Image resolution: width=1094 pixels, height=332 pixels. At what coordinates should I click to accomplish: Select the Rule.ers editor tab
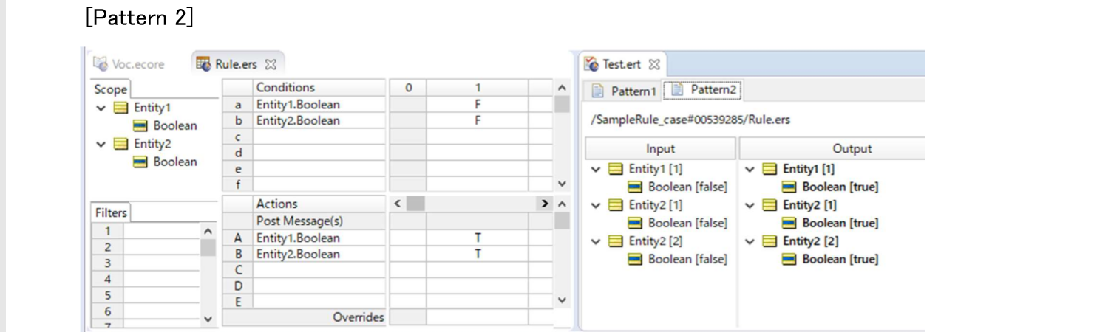pos(235,64)
